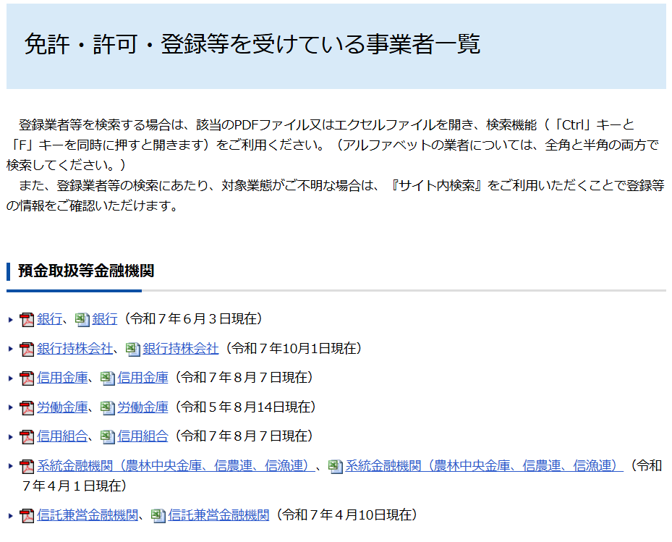Click the Excel icon for 系統金融機関

coord(336,467)
